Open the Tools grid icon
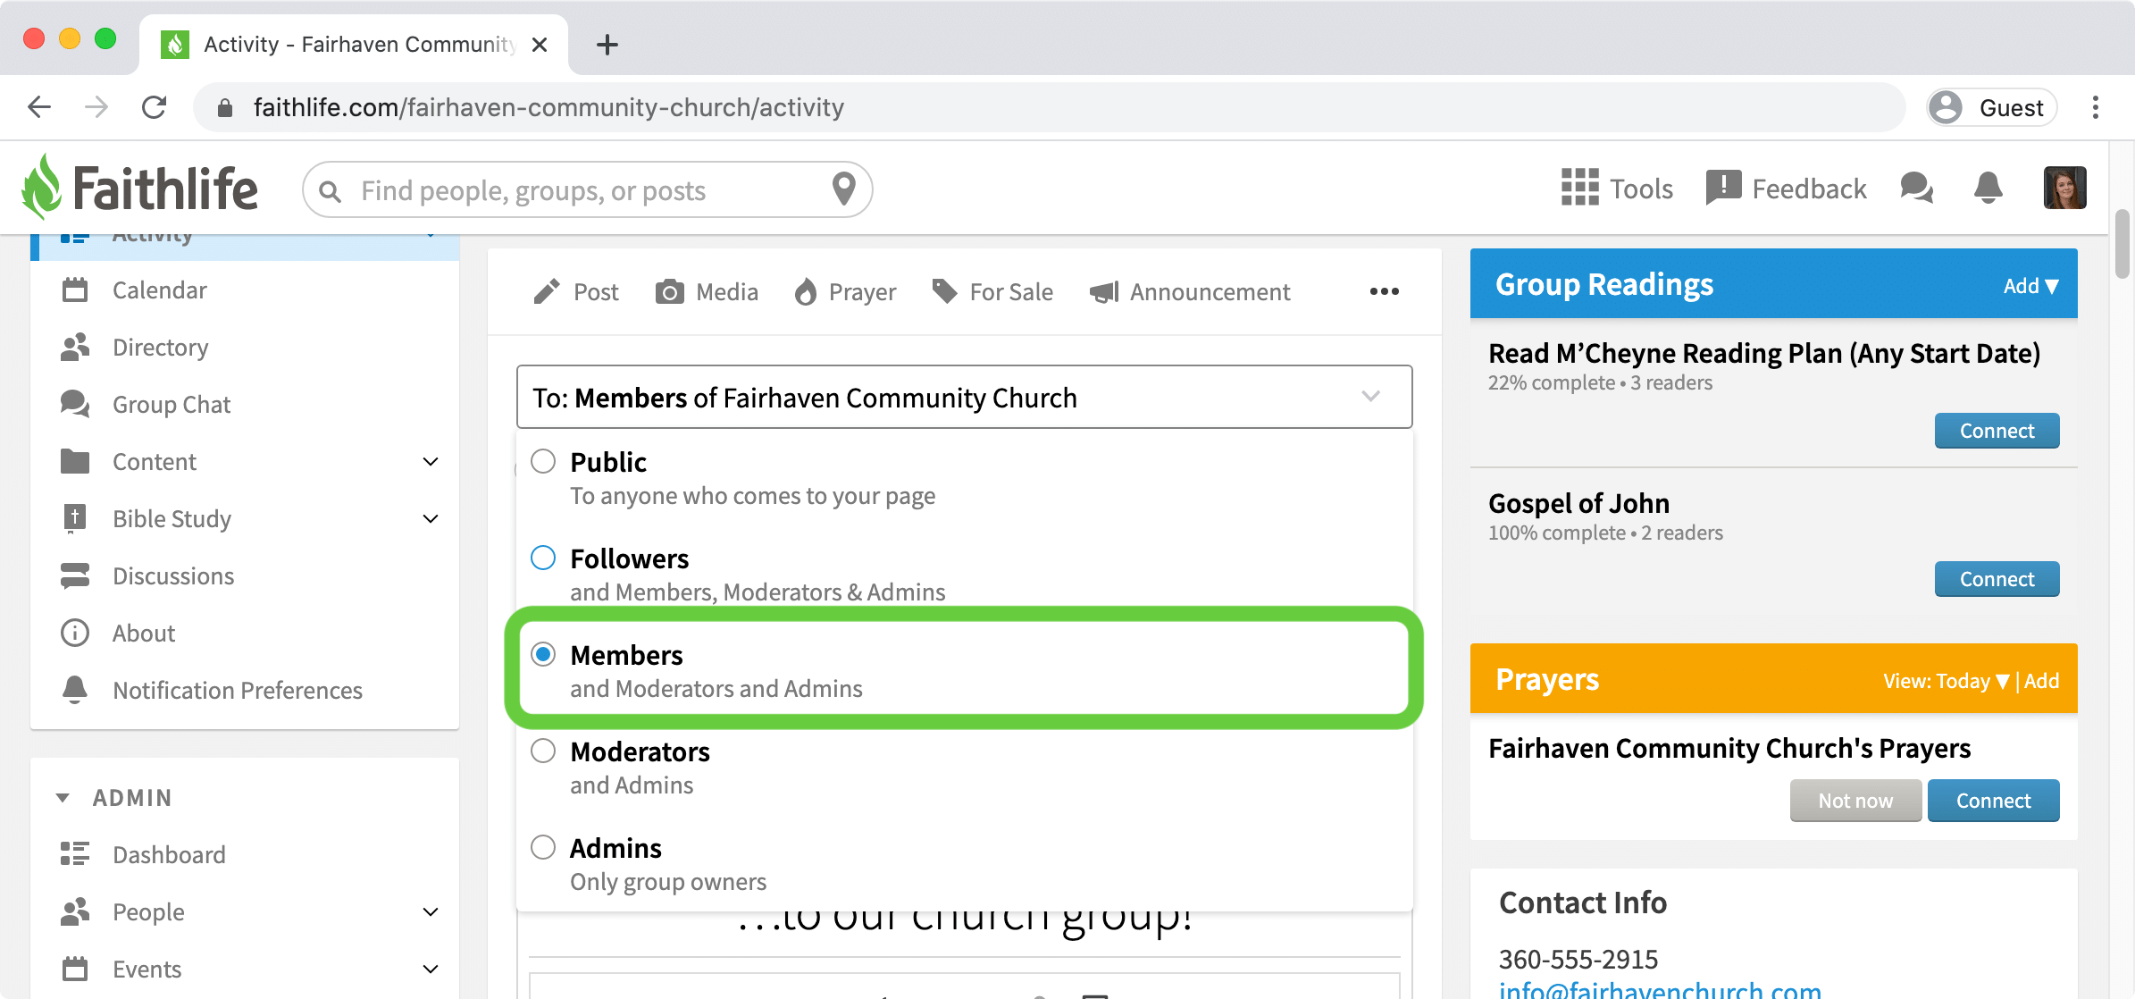2135x999 pixels. coord(1579,188)
